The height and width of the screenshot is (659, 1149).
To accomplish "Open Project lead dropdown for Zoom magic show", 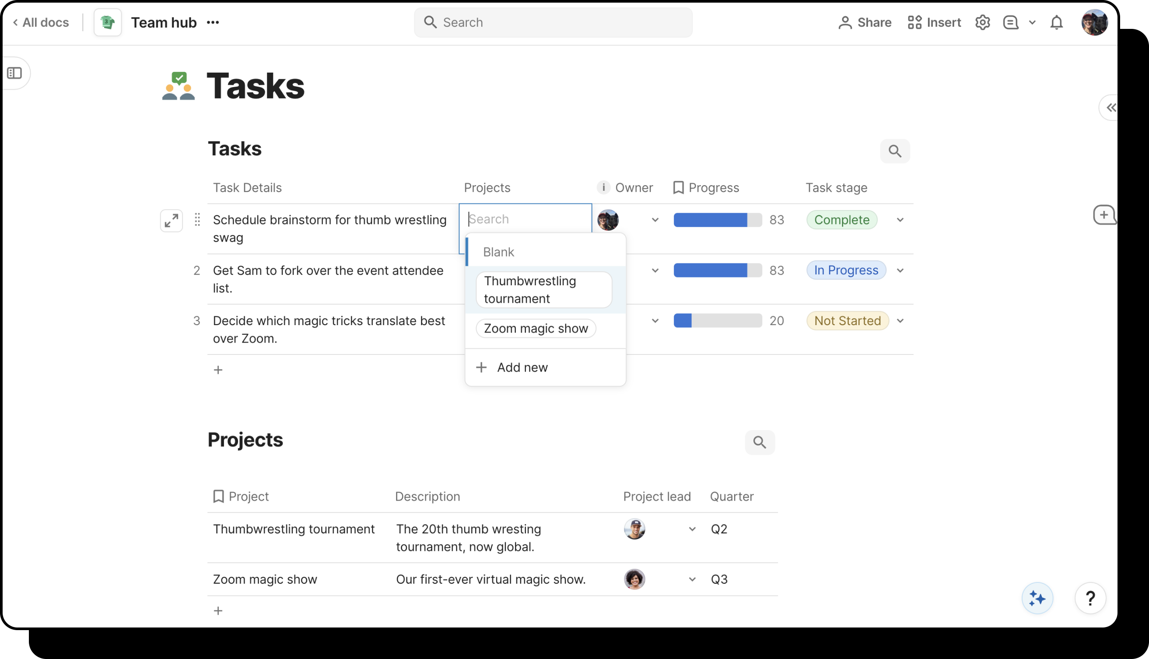I will pyautogui.click(x=691, y=579).
